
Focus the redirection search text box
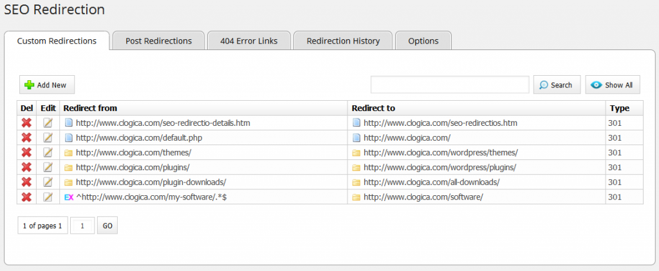coord(449,85)
